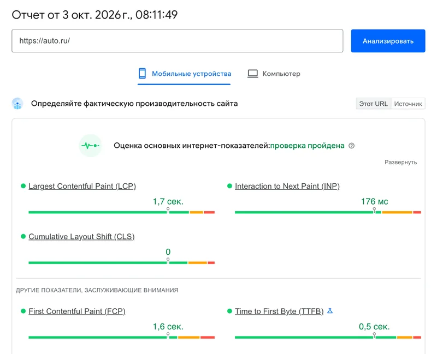This screenshot has height=354, width=437.
Task: Select the Этот URL toggle
Action: (374, 104)
